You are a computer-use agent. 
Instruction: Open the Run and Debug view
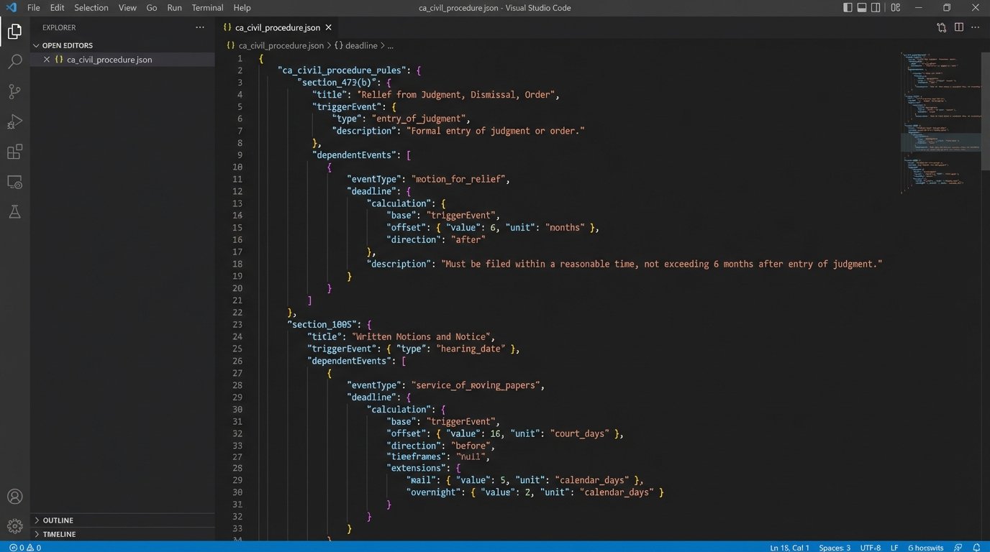(x=14, y=122)
